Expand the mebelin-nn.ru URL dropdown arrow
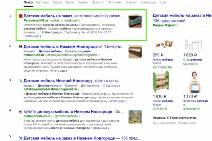 [x=99, y=55]
